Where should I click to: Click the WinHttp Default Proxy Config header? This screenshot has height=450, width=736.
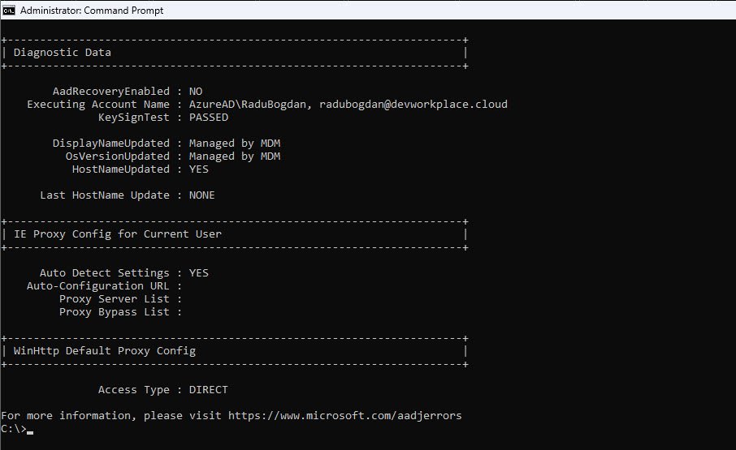coord(104,351)
